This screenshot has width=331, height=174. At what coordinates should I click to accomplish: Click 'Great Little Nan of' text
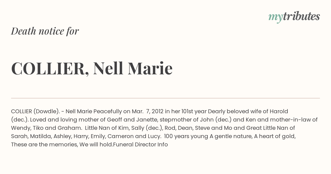click(271, 128)
